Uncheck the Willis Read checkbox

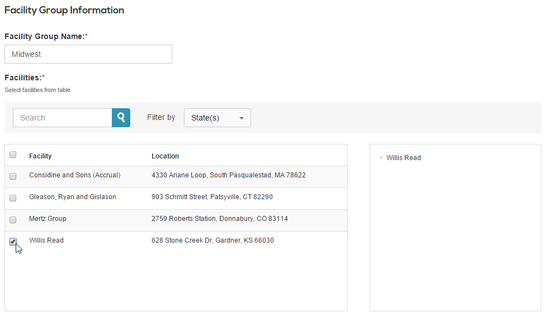(x=13, y=241)
